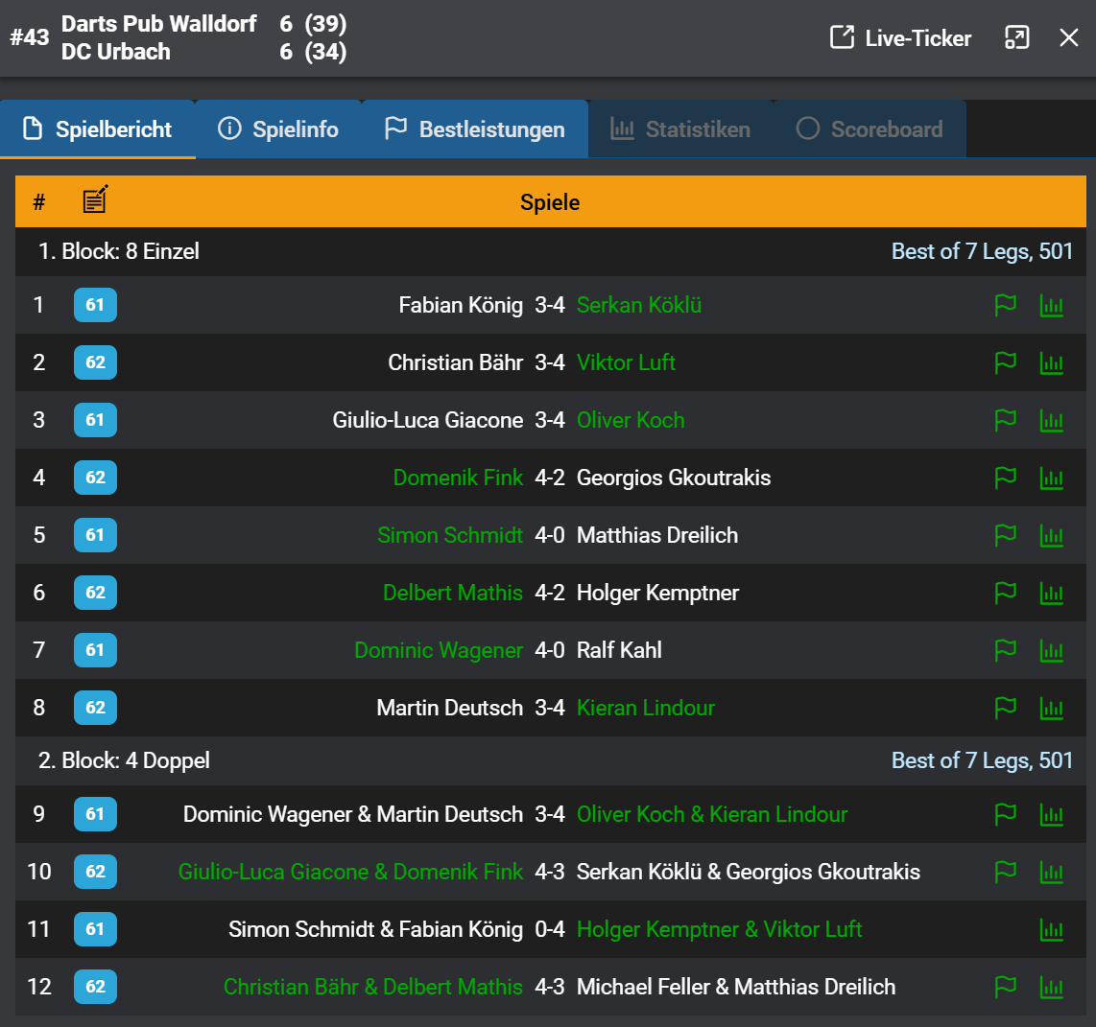The height and width of the screenshot is (1027, 1096).
Task: Select the Statistiken tab
Action: point(680,129)
